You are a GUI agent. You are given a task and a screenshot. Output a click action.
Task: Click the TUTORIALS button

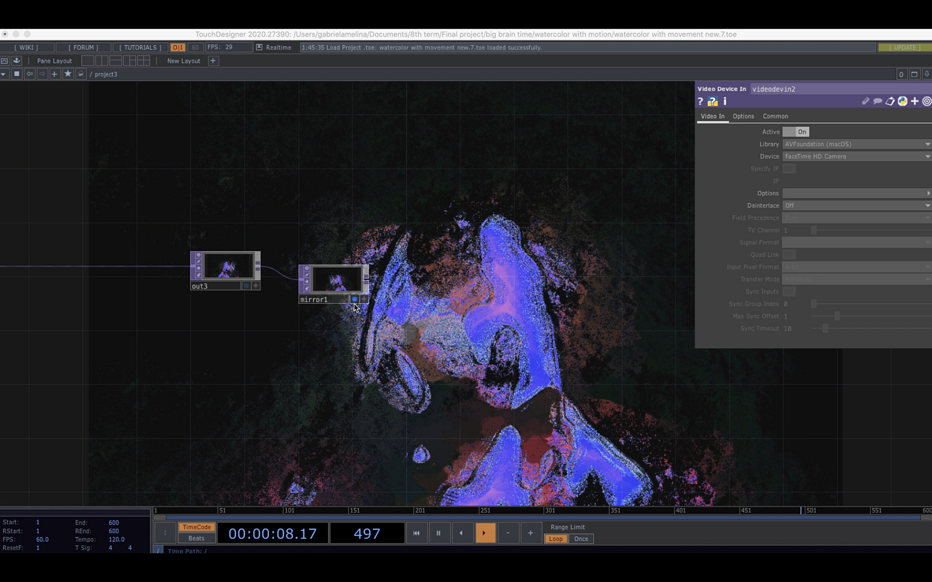pos(140,47)
